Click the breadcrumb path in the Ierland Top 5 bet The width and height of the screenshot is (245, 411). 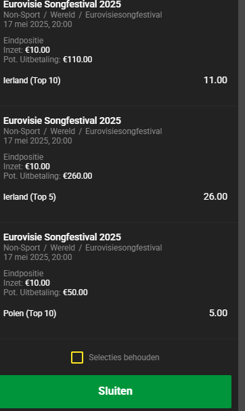pyautogui.click(x=83, y=131)
